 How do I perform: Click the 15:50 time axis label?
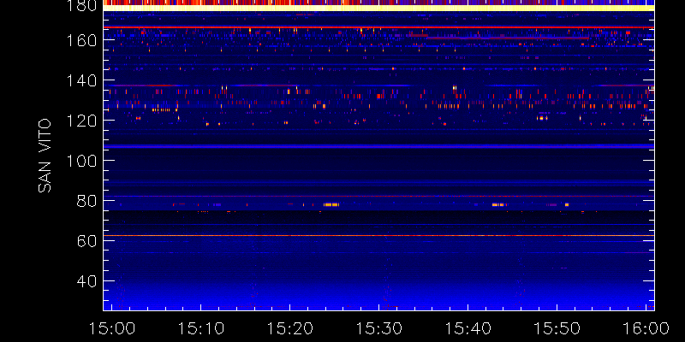(557, 328)
